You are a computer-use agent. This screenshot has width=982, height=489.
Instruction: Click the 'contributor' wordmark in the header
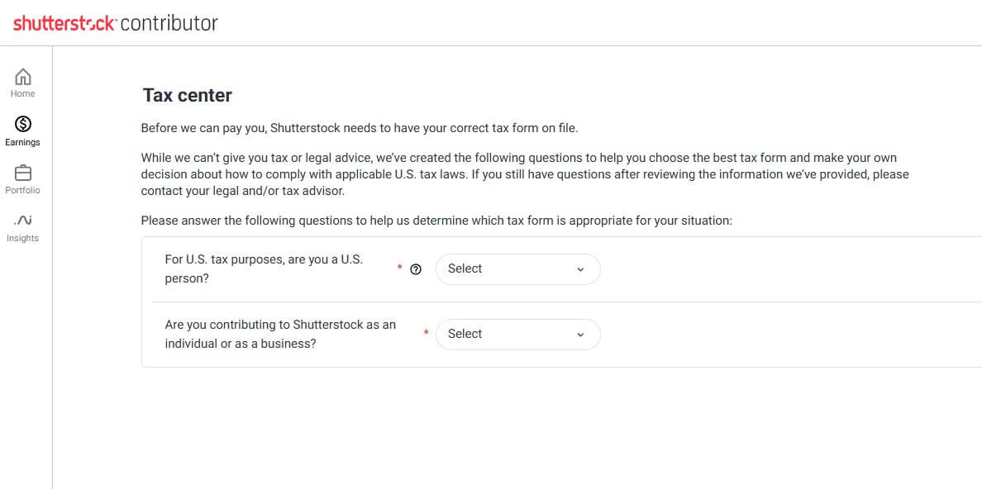[169, 24]
